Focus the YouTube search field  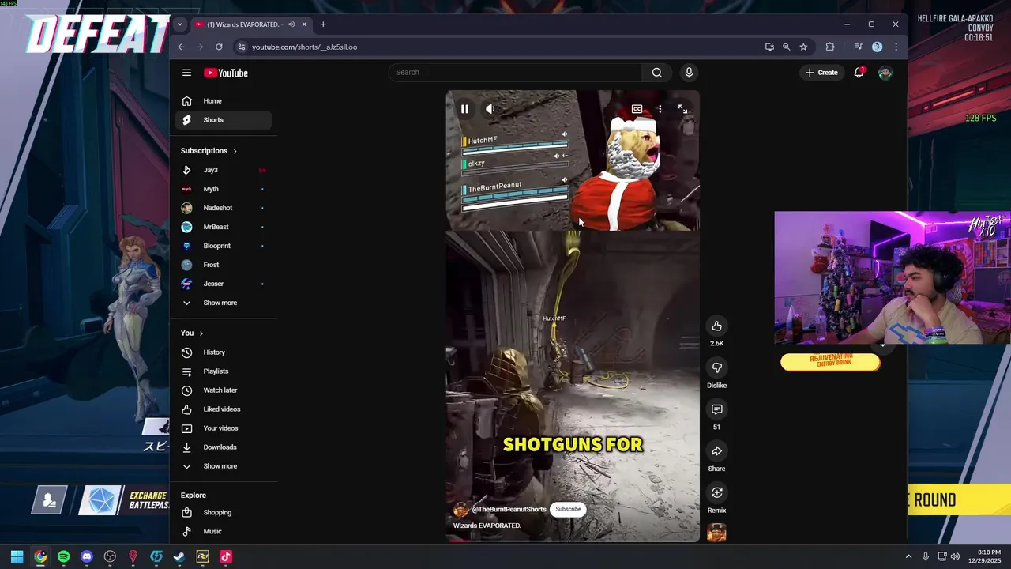(x=515, y=73)
